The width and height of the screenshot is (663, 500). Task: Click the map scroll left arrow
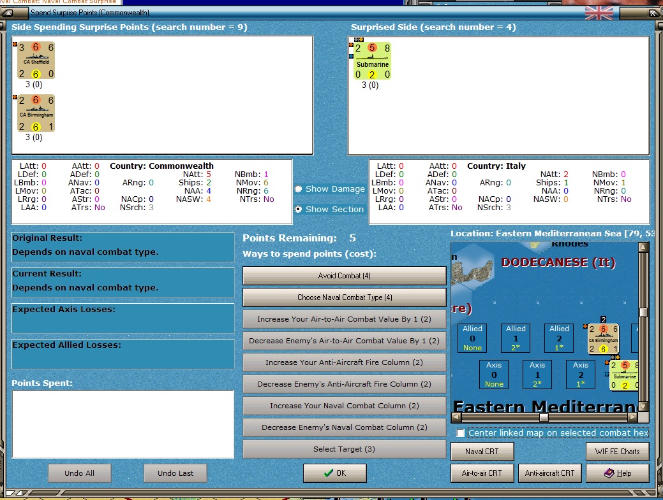[x=456, y=417]
